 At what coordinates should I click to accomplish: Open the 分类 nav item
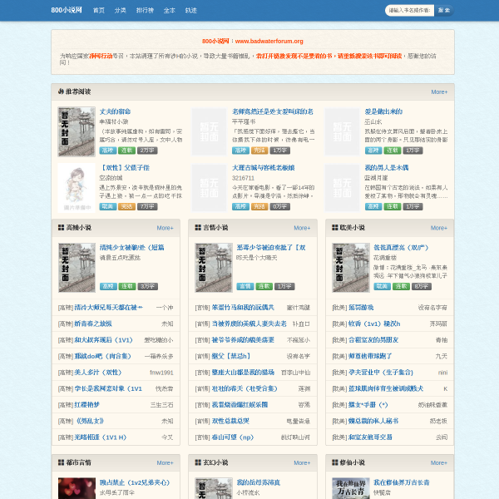(x=121, y=10)
